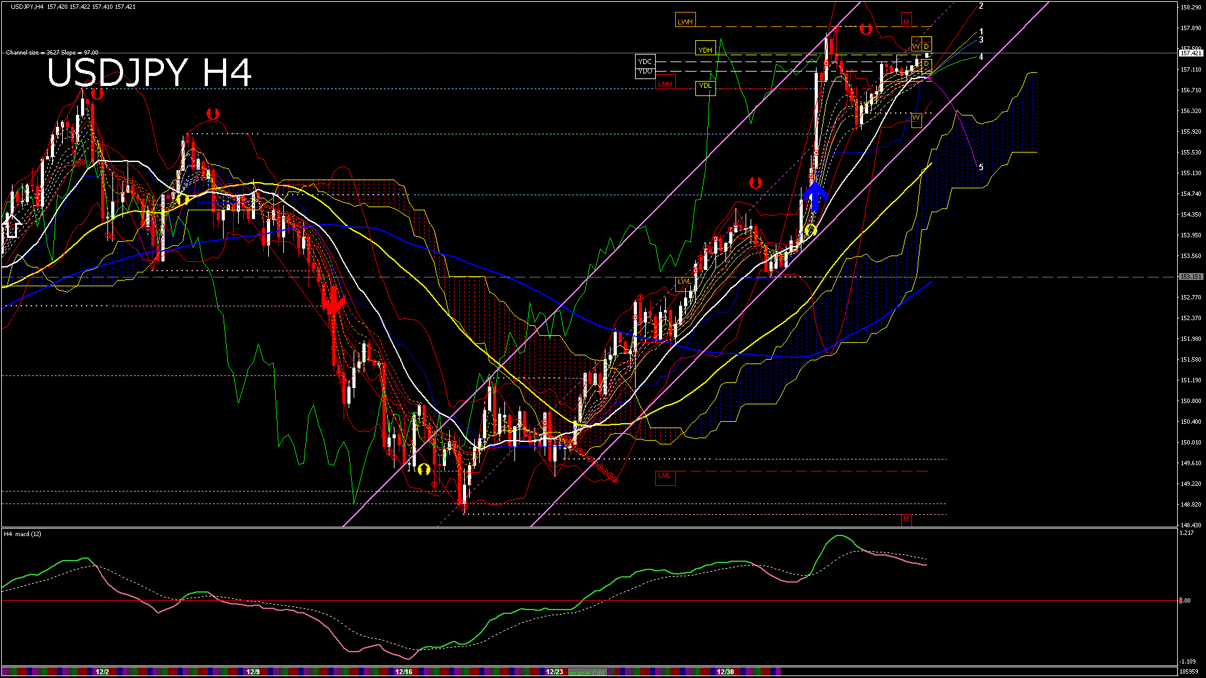Click the leftmost red horseshoe marker at first peak
This screenshot has width=1206, height=678.
coord(97,94)
